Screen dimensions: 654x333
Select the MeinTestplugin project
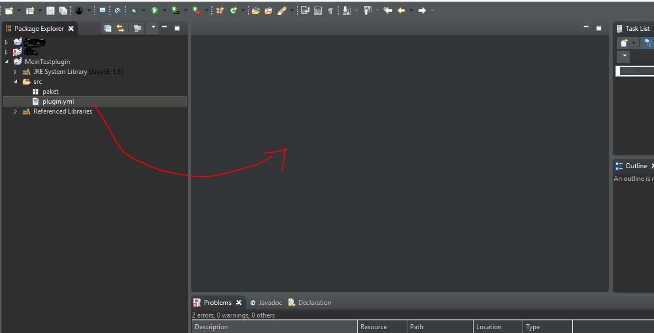pyautogui.click(x=47, y=62)
